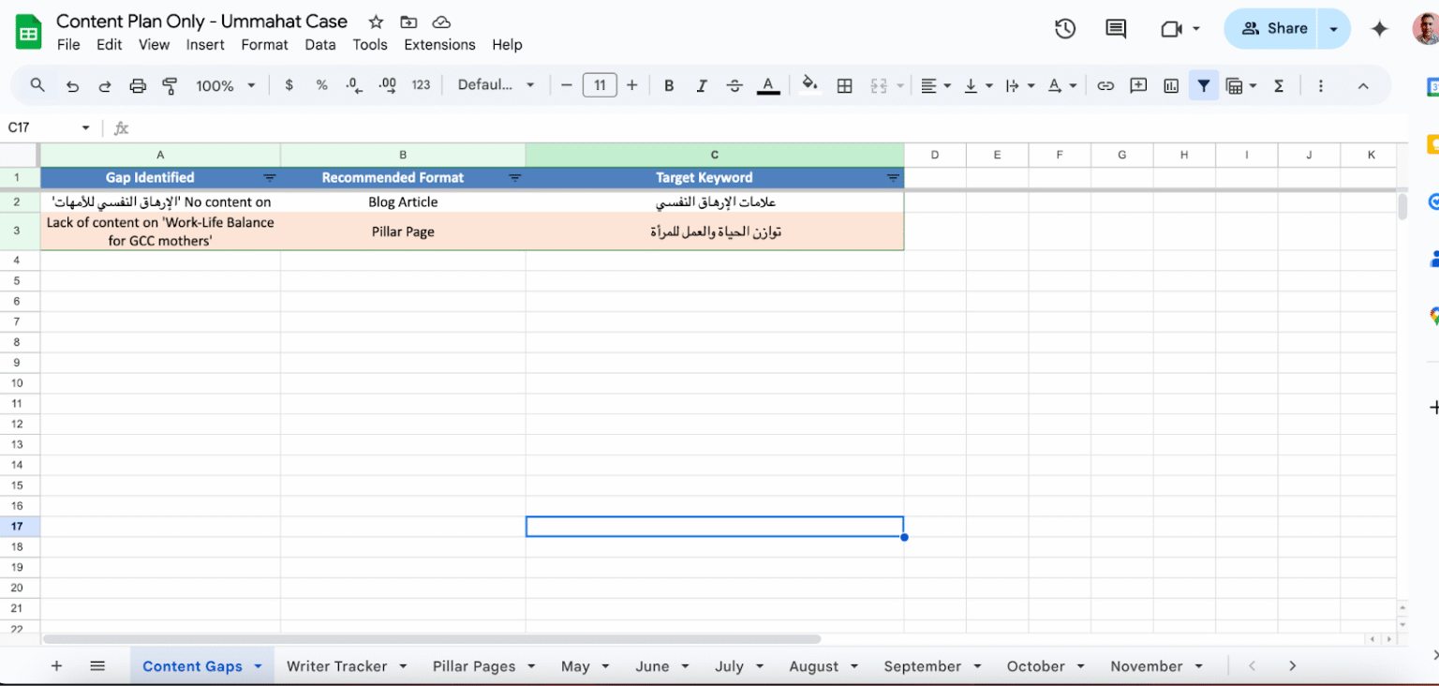
Task: Toggle the filter button off
Action: [x=1203, y=85]
